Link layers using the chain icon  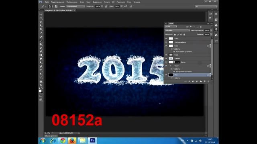(186, 81)
